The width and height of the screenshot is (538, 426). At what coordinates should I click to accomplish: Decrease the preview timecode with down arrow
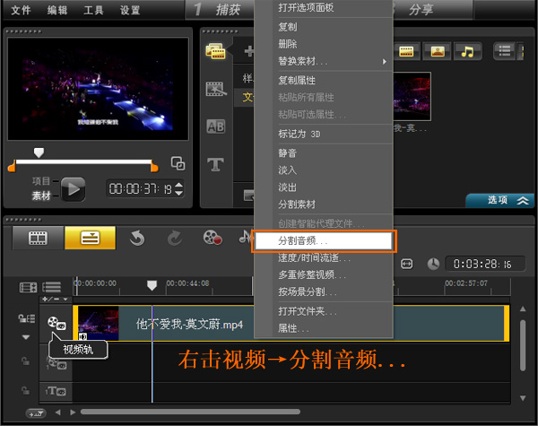tap(178, 193)
